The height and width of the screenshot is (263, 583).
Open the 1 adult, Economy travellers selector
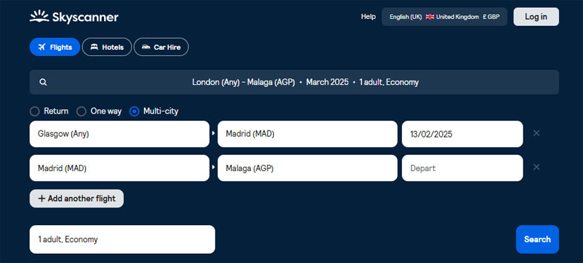point(122,239)
